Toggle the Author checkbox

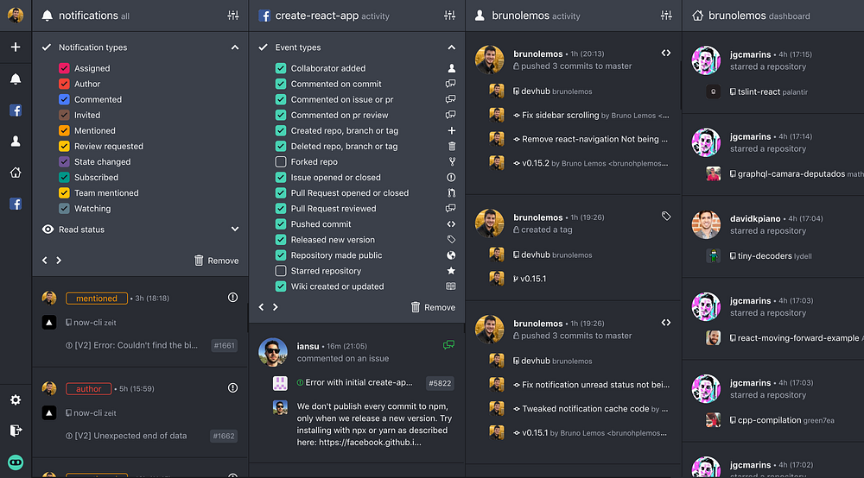click(64, 84)
